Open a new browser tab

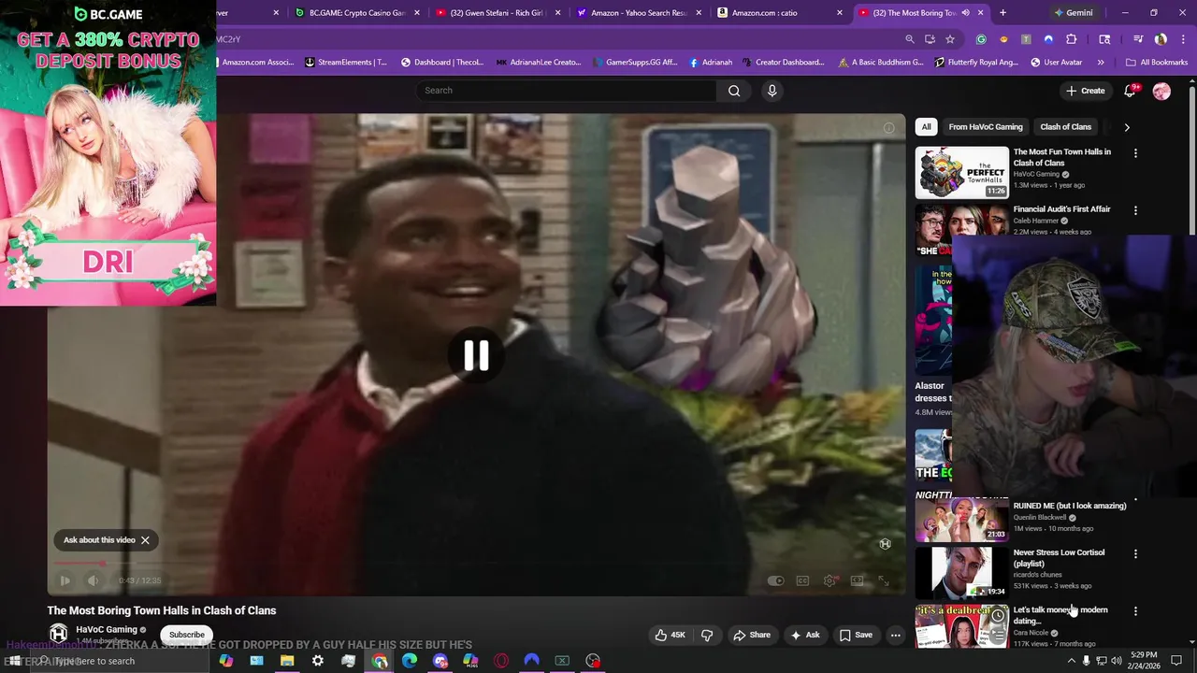pos(1002,13)
